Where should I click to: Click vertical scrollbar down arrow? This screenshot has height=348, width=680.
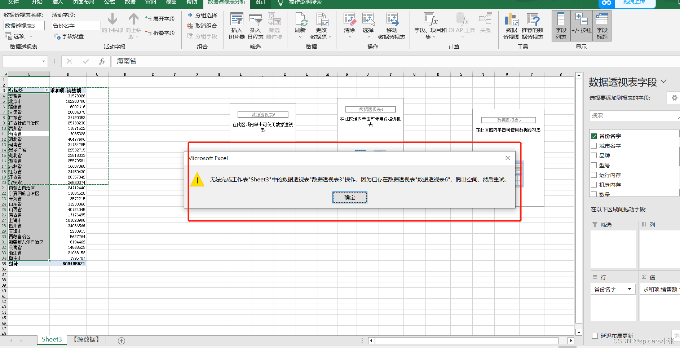coord(579,332)
